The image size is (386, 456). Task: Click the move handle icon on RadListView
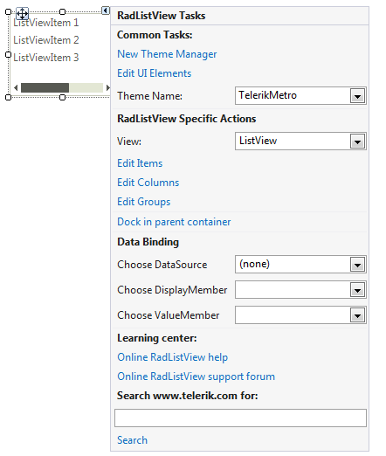click(22, 13)
